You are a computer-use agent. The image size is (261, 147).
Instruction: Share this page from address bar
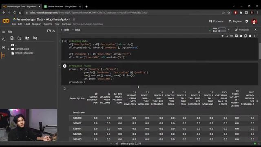(223, 13)
